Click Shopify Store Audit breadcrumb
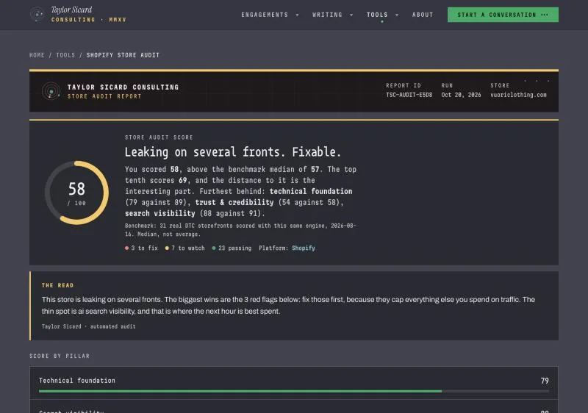The height and width of the screenshot is (413, 588). [123, 55]
